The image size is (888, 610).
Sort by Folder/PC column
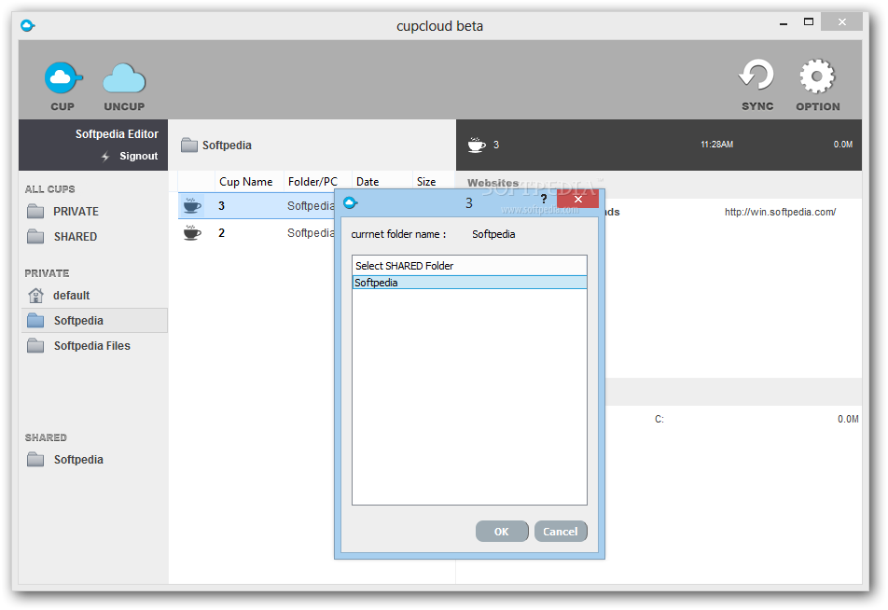pyautogui.click(x=312, y=182)
